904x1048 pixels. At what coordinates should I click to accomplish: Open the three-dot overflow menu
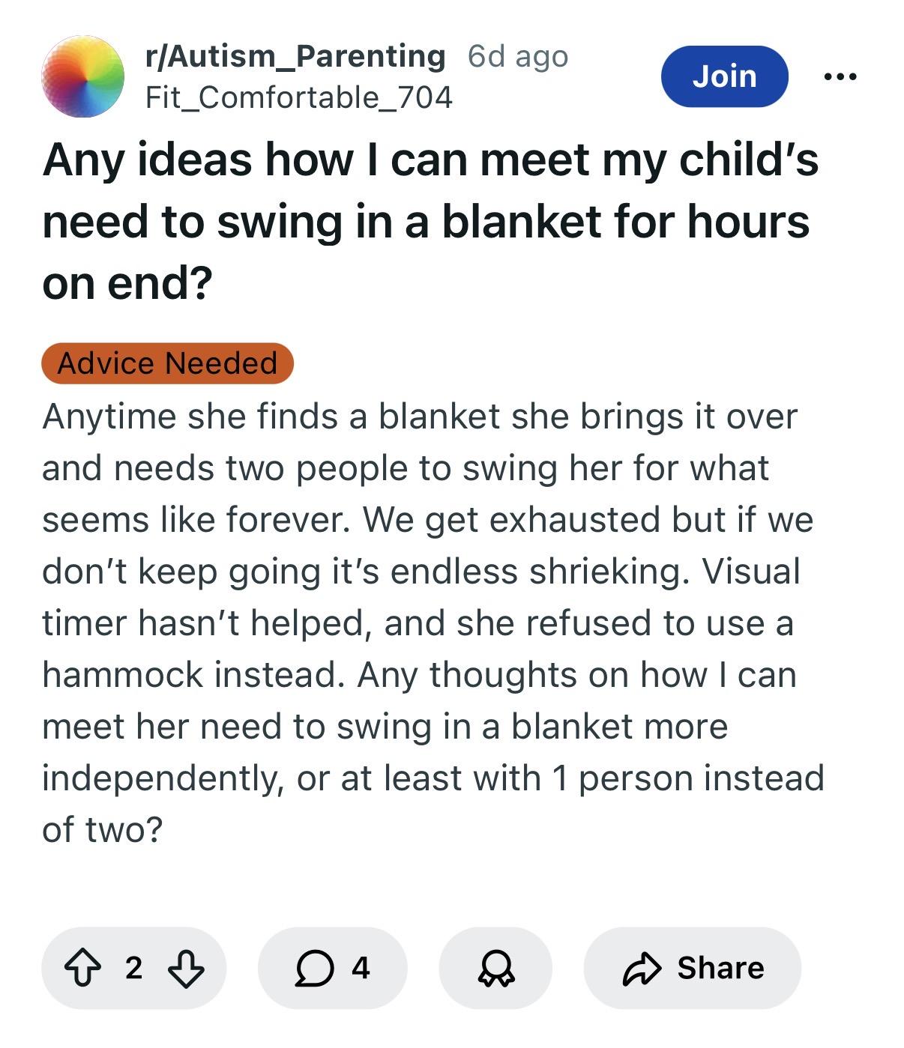coord(840,76)
